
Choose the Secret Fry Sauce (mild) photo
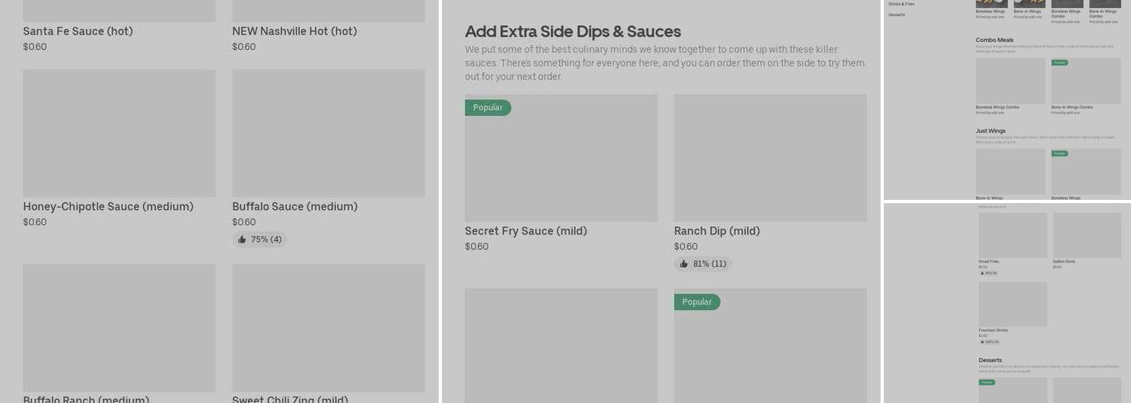coord(561,158)
